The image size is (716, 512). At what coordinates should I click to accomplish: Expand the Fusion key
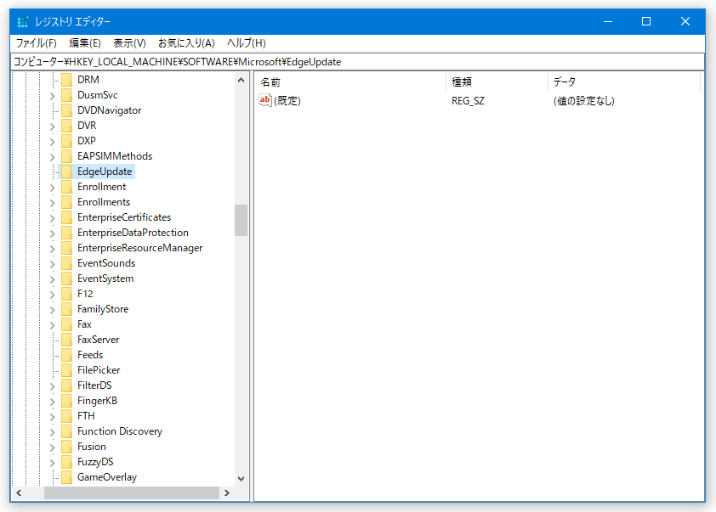click(52, 447)
